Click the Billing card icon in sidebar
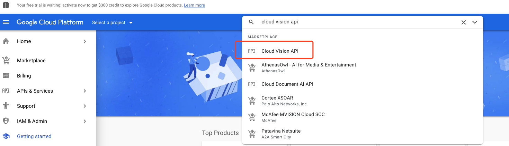The height and width of the screenshot is (146, 509). (x=6, y=76)
